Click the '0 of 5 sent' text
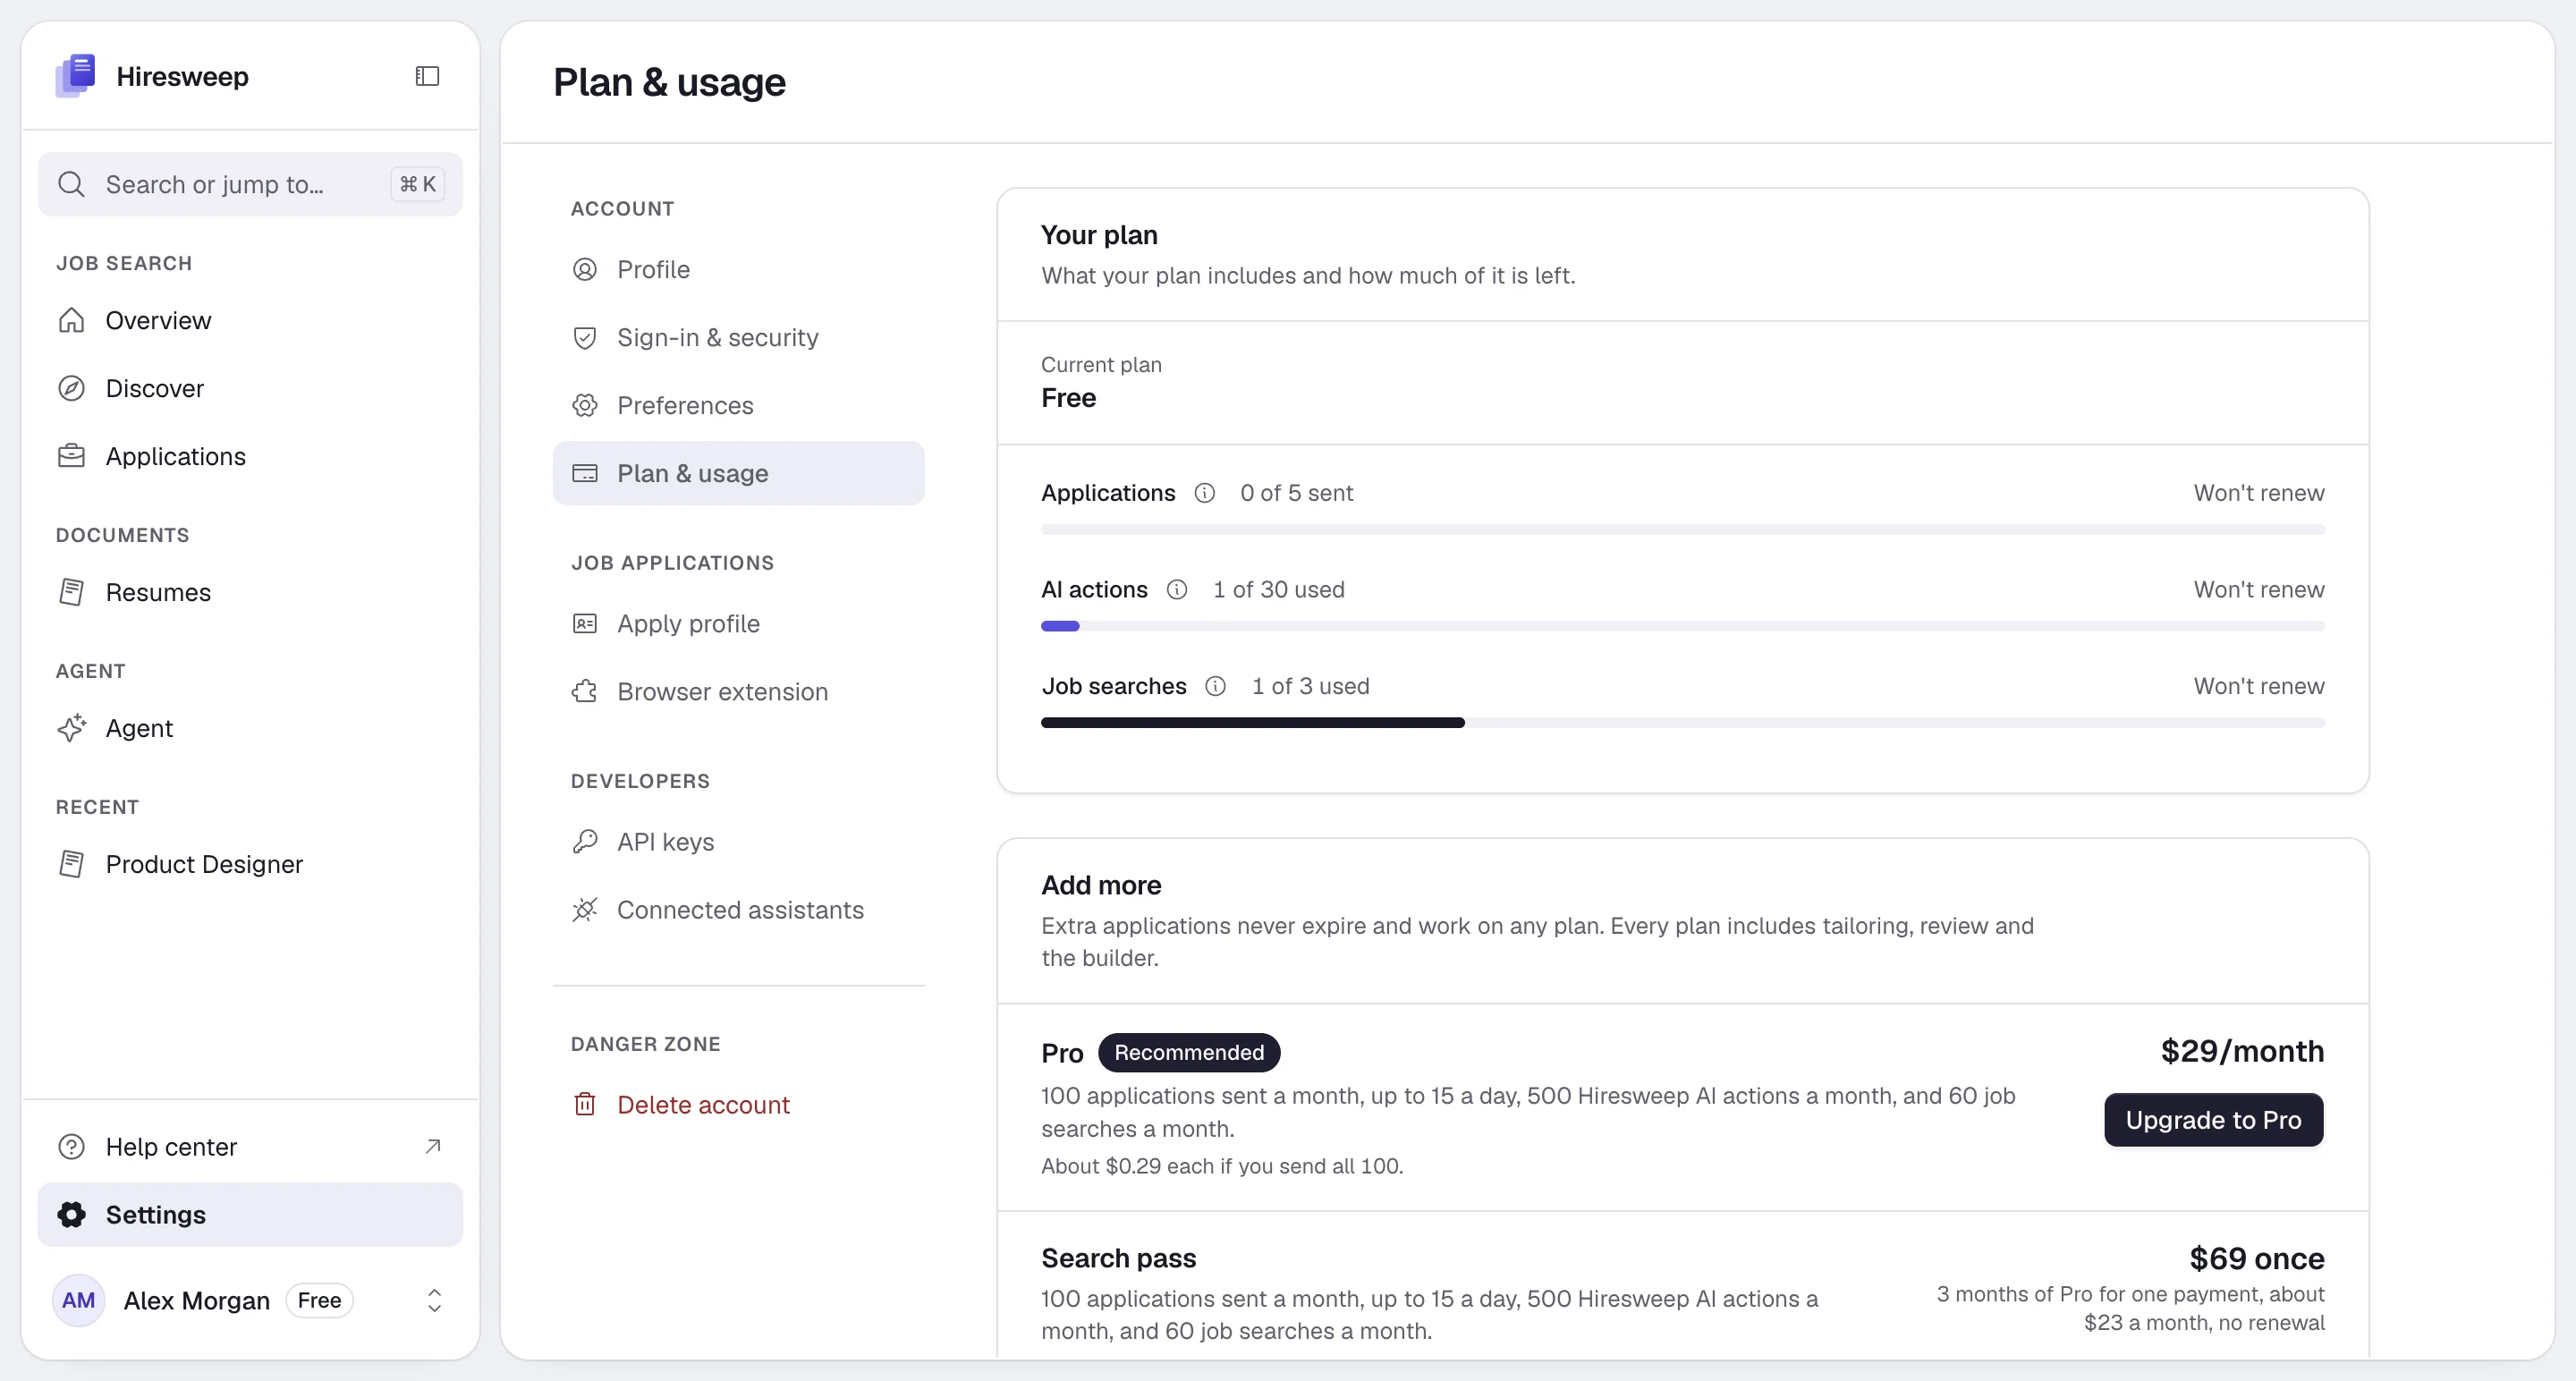The image size is (2576, 1381). tap(1296, 493)
